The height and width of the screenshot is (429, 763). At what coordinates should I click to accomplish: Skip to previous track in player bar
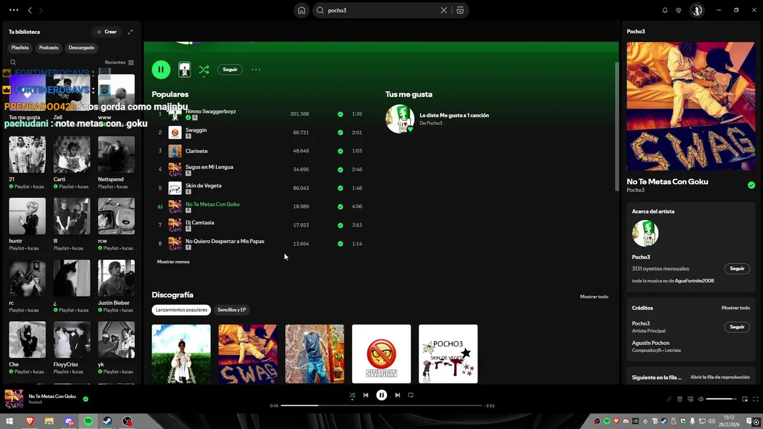click(x=365, y=395)
